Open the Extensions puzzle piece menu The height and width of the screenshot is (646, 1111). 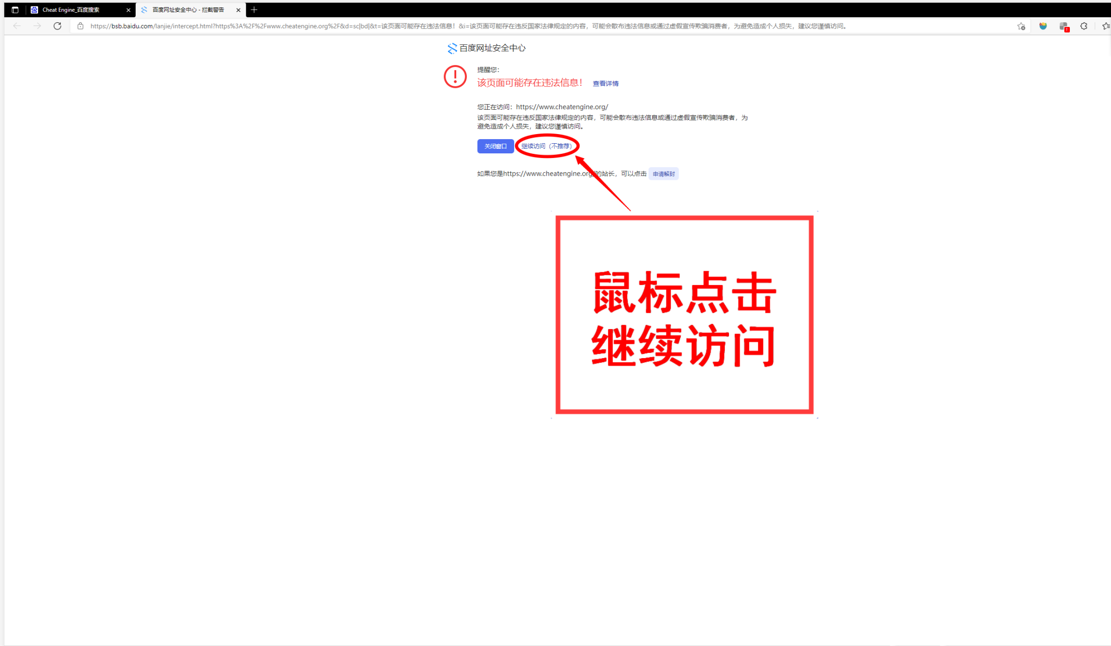1084,26
